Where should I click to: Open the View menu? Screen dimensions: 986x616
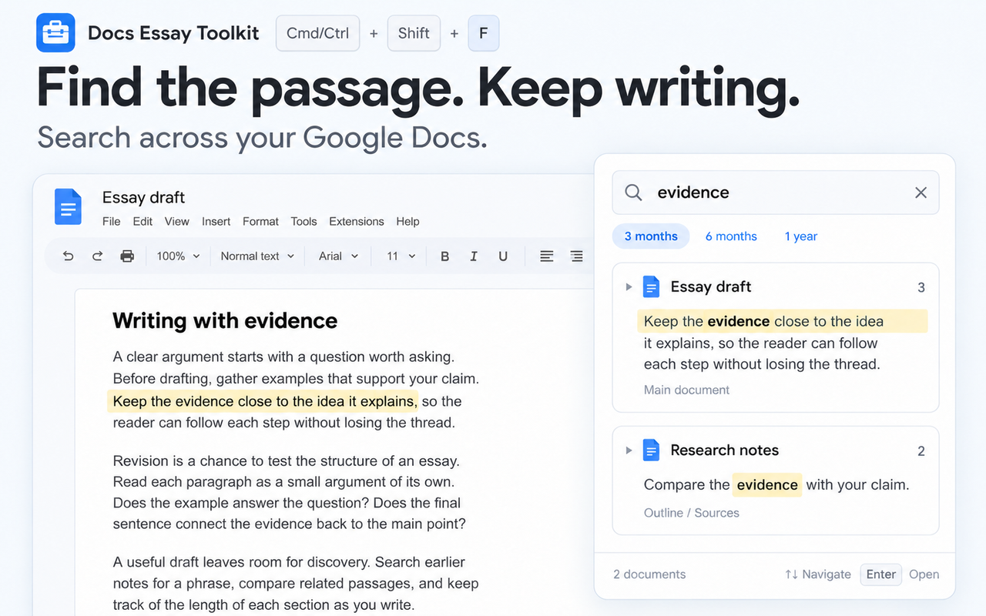tap(176, 222)
